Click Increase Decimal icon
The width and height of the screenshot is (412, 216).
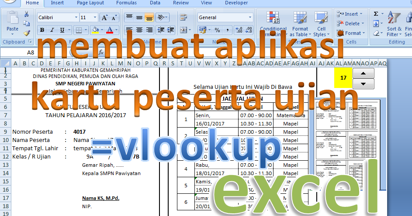click(239, 30)
